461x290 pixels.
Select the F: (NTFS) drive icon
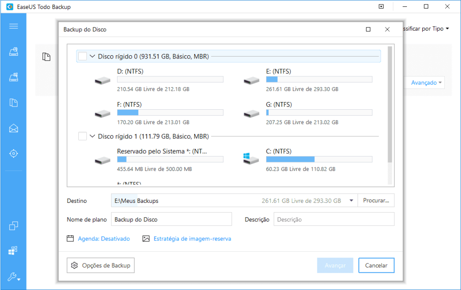(x=102, y=114)
